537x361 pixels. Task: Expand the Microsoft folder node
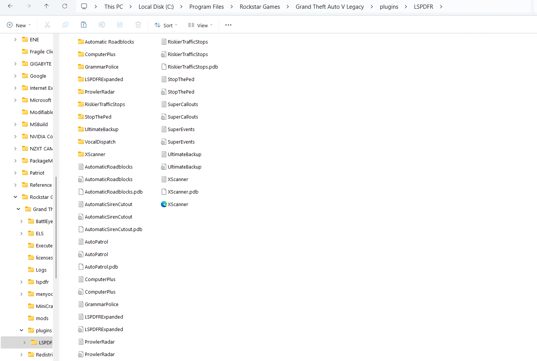(15, 100)
